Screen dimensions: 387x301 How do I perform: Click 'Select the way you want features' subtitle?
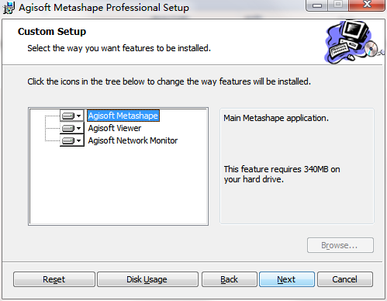[119, 48]
